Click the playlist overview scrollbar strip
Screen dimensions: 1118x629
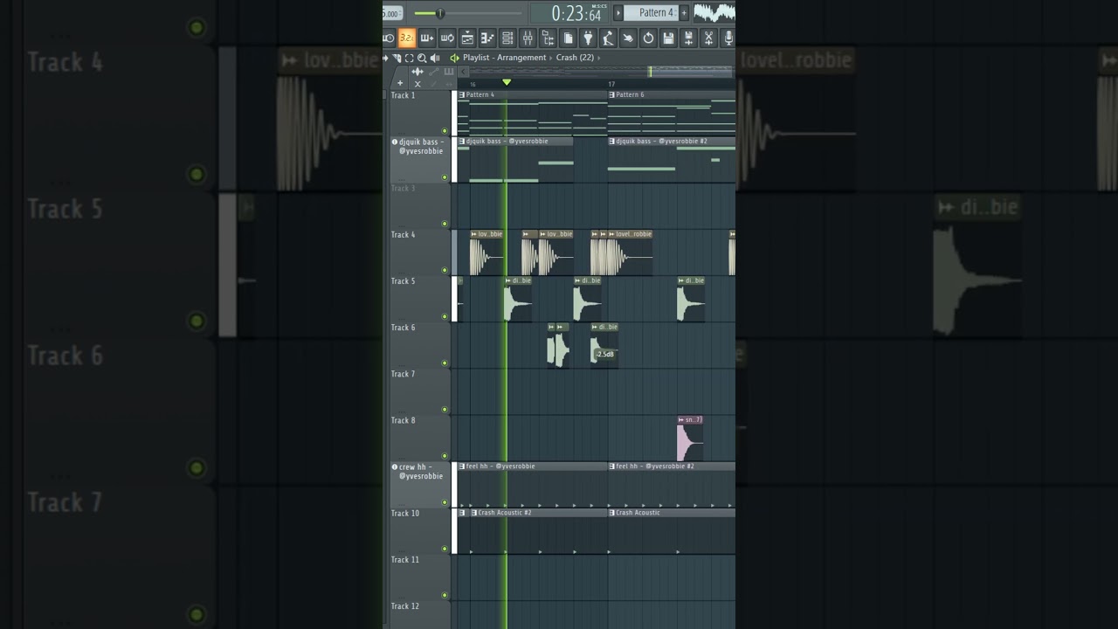(x=602, y=72)
